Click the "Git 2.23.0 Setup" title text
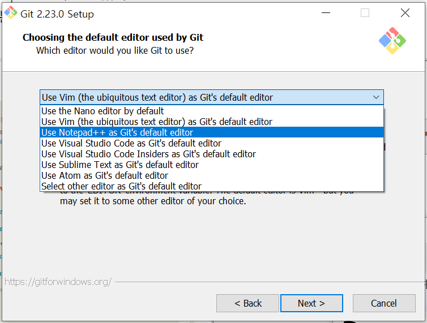The height and width of the screenshot is (323, 427). tap(57, 14)
